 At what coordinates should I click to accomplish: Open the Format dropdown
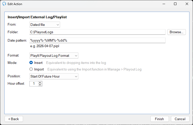pyautogui.click(x=54, y=56)
